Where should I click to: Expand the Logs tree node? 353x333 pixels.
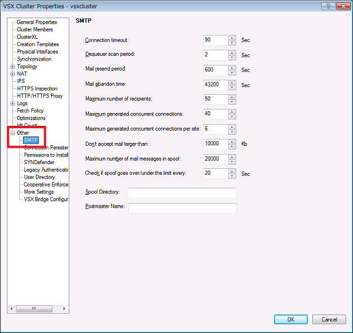coord(12,104)
